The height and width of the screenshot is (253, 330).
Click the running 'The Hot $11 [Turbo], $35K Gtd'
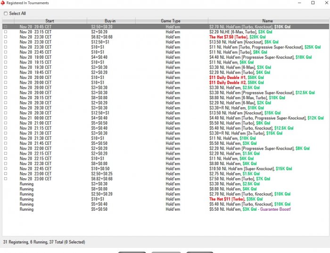pyautogui.click(x=236, y=199)
